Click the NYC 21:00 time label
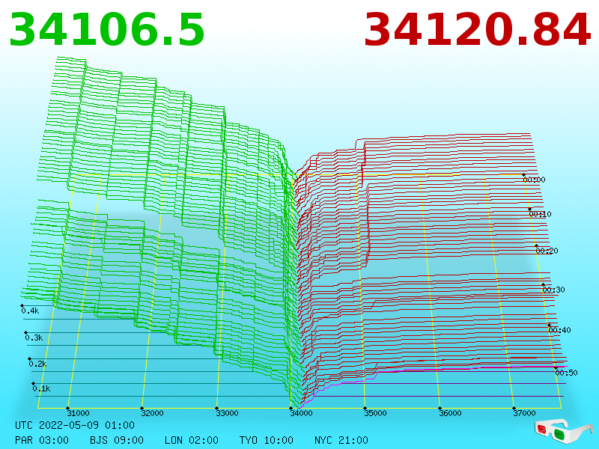This screenshot has width=599, height=449. point(341,440)
